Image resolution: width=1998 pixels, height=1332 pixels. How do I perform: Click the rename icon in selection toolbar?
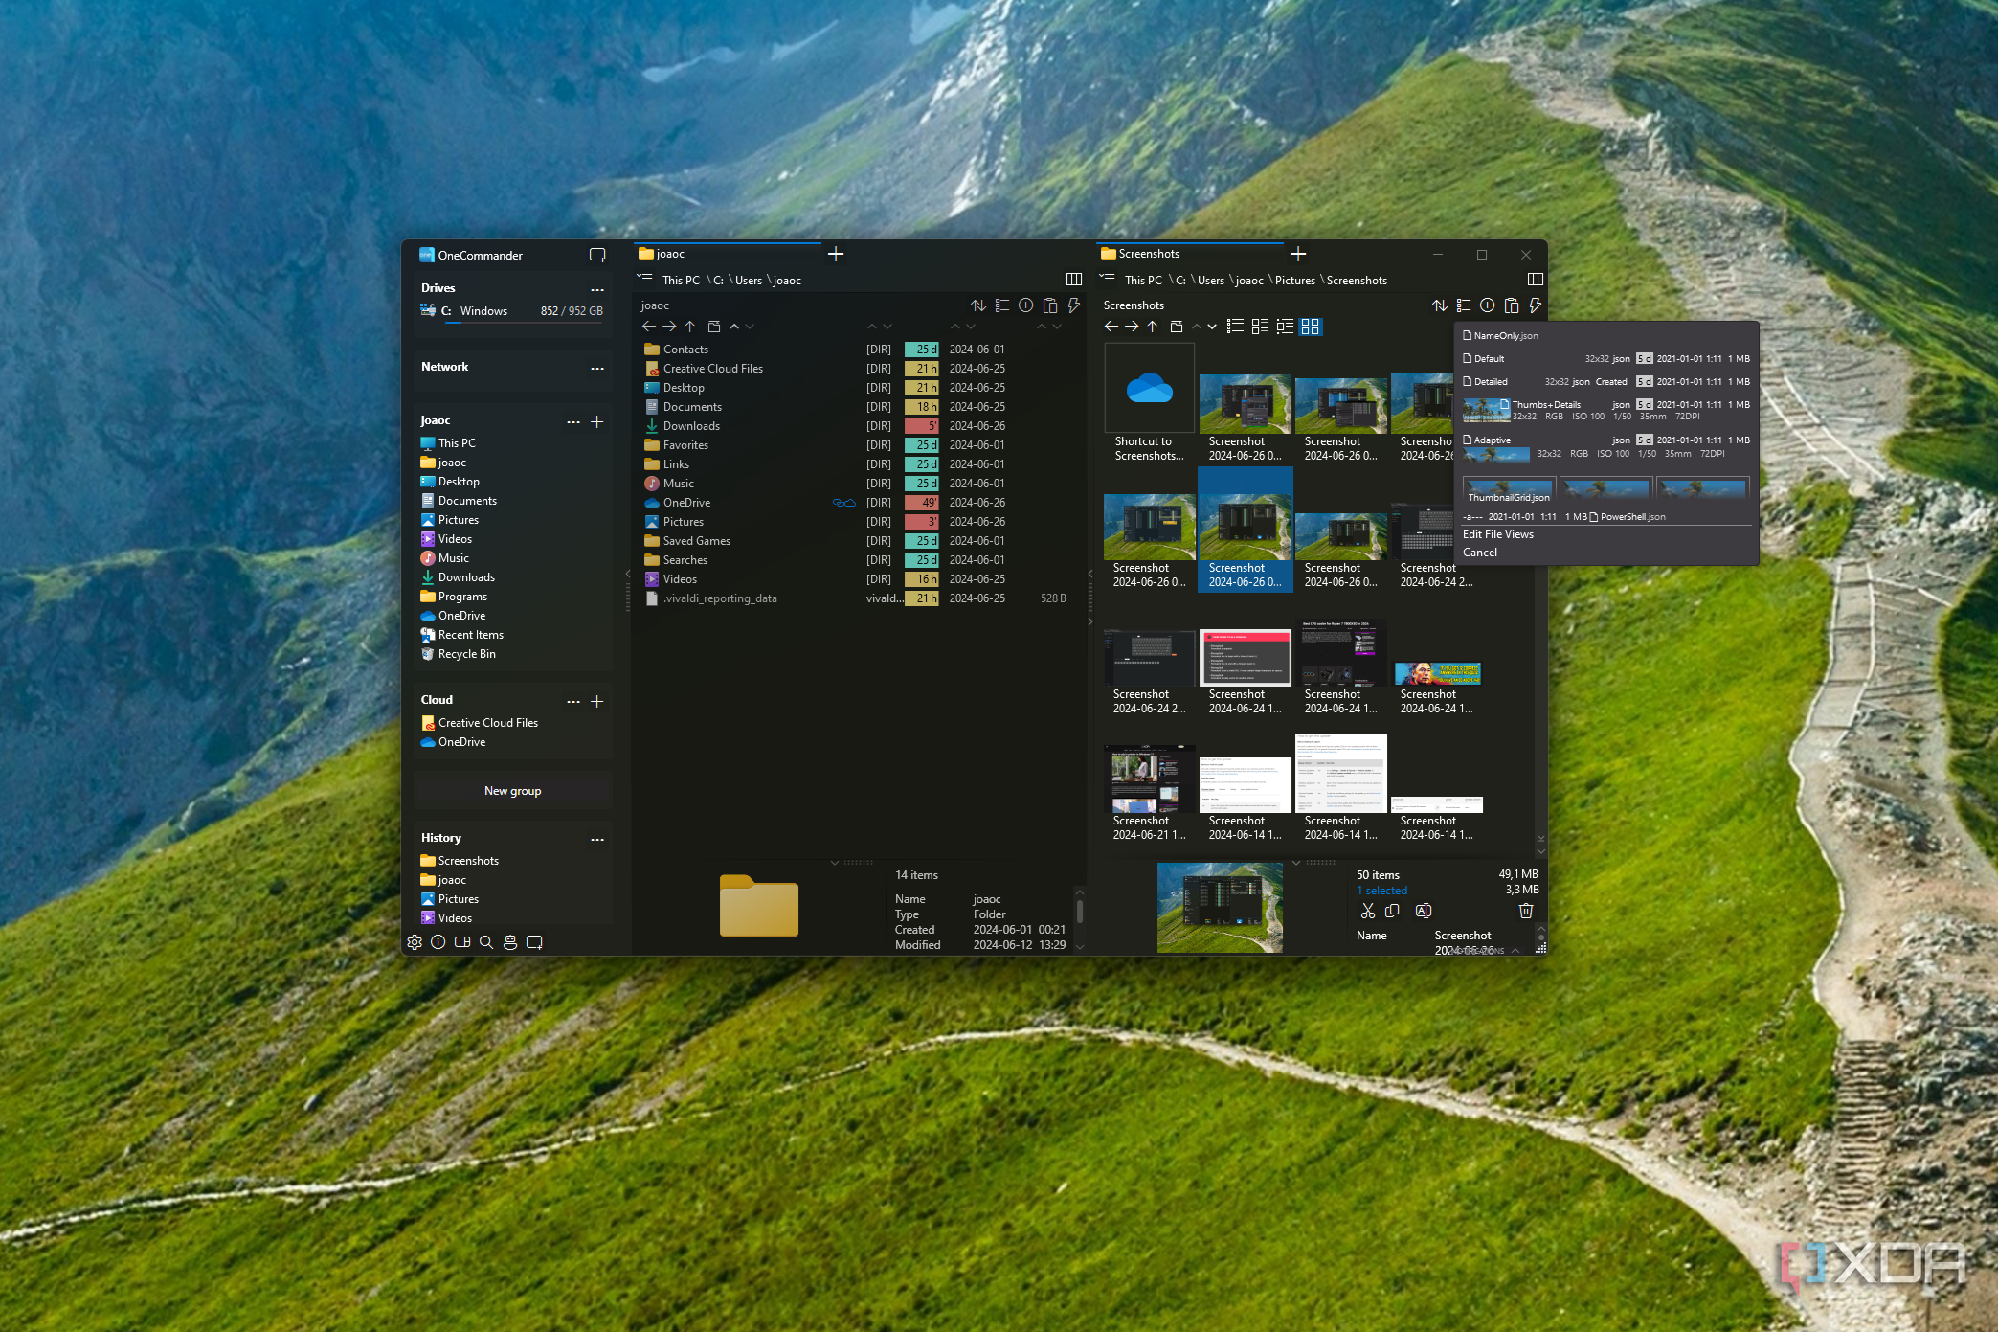(x=1424, y=911)
